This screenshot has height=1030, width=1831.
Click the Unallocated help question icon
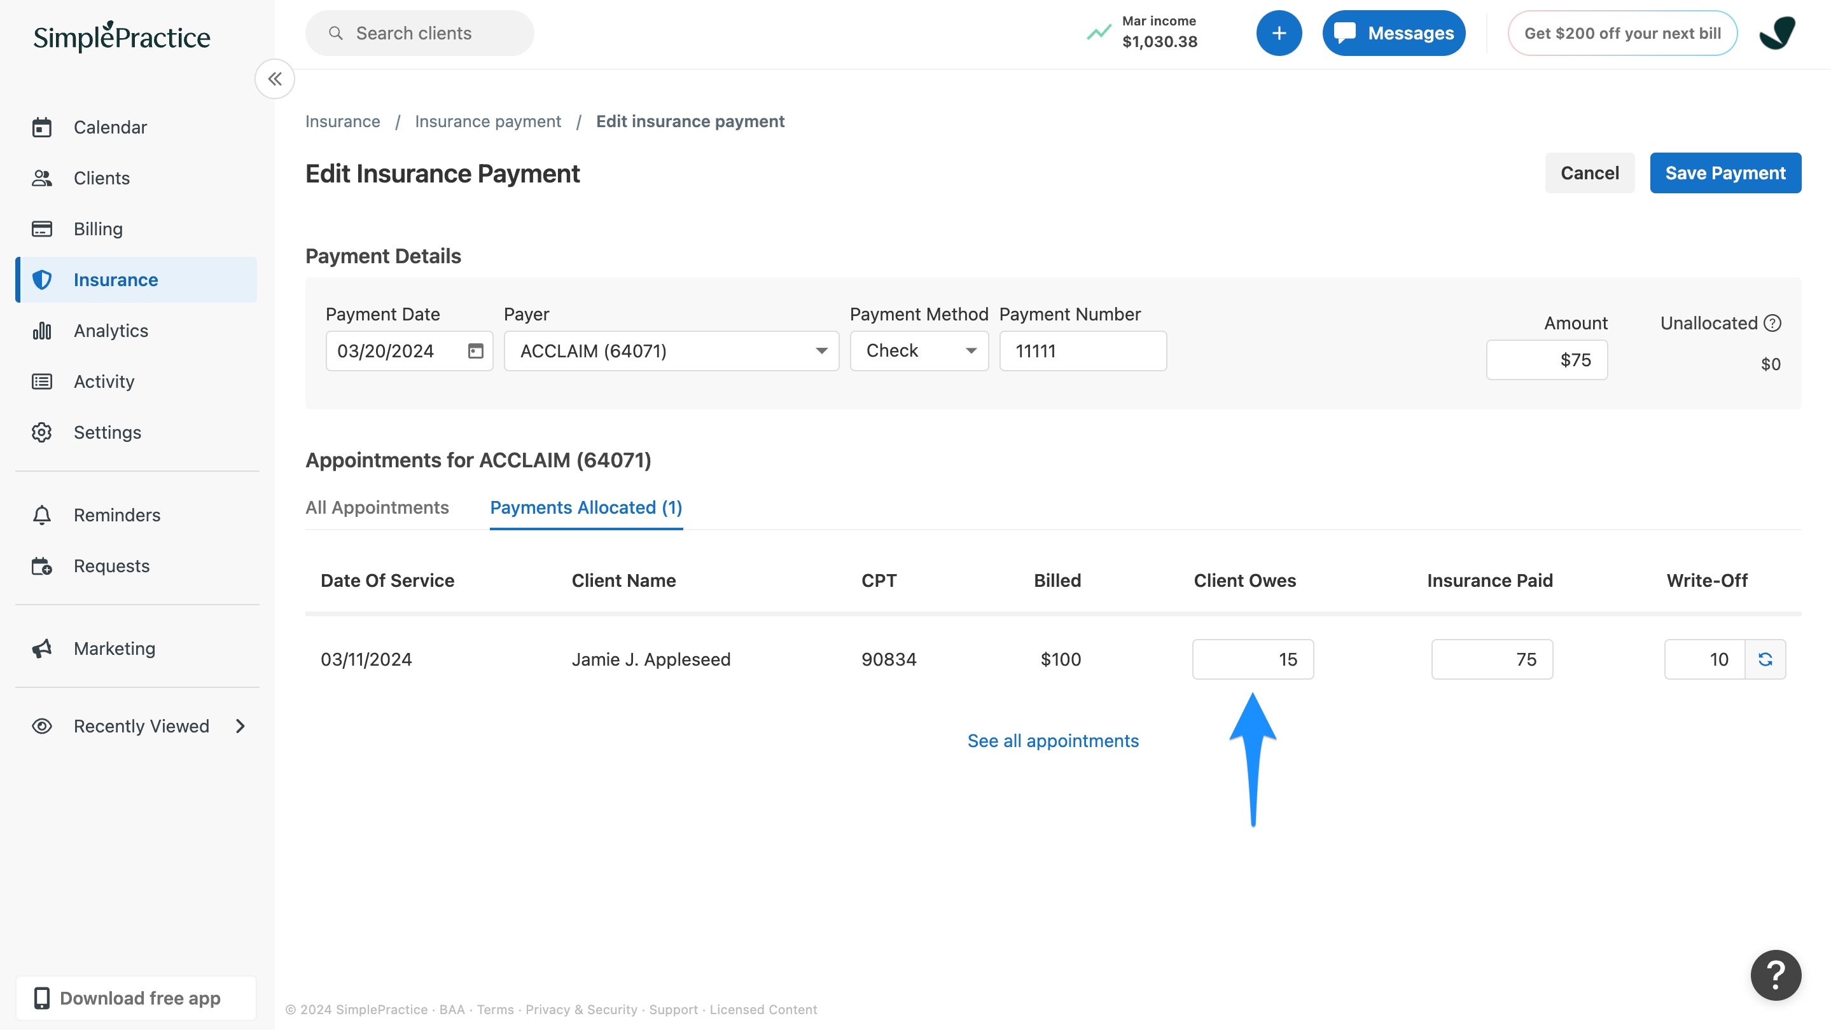1772,323
